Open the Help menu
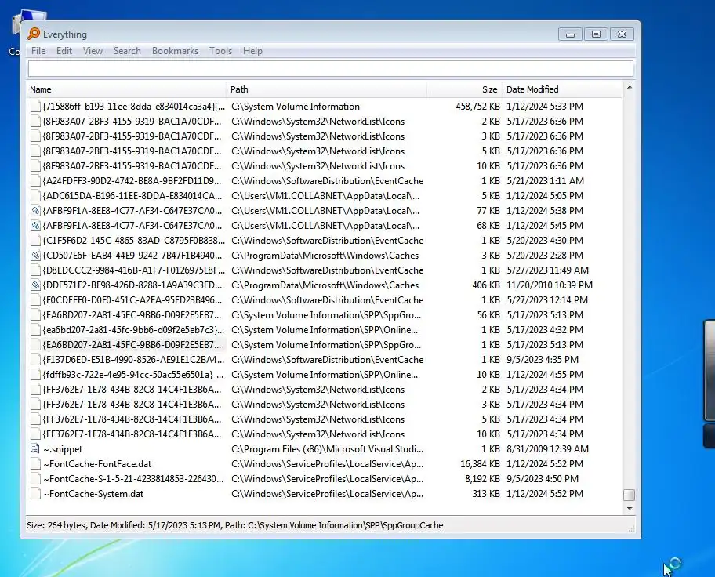Screen dimensions: 715x577 (252, 51)
